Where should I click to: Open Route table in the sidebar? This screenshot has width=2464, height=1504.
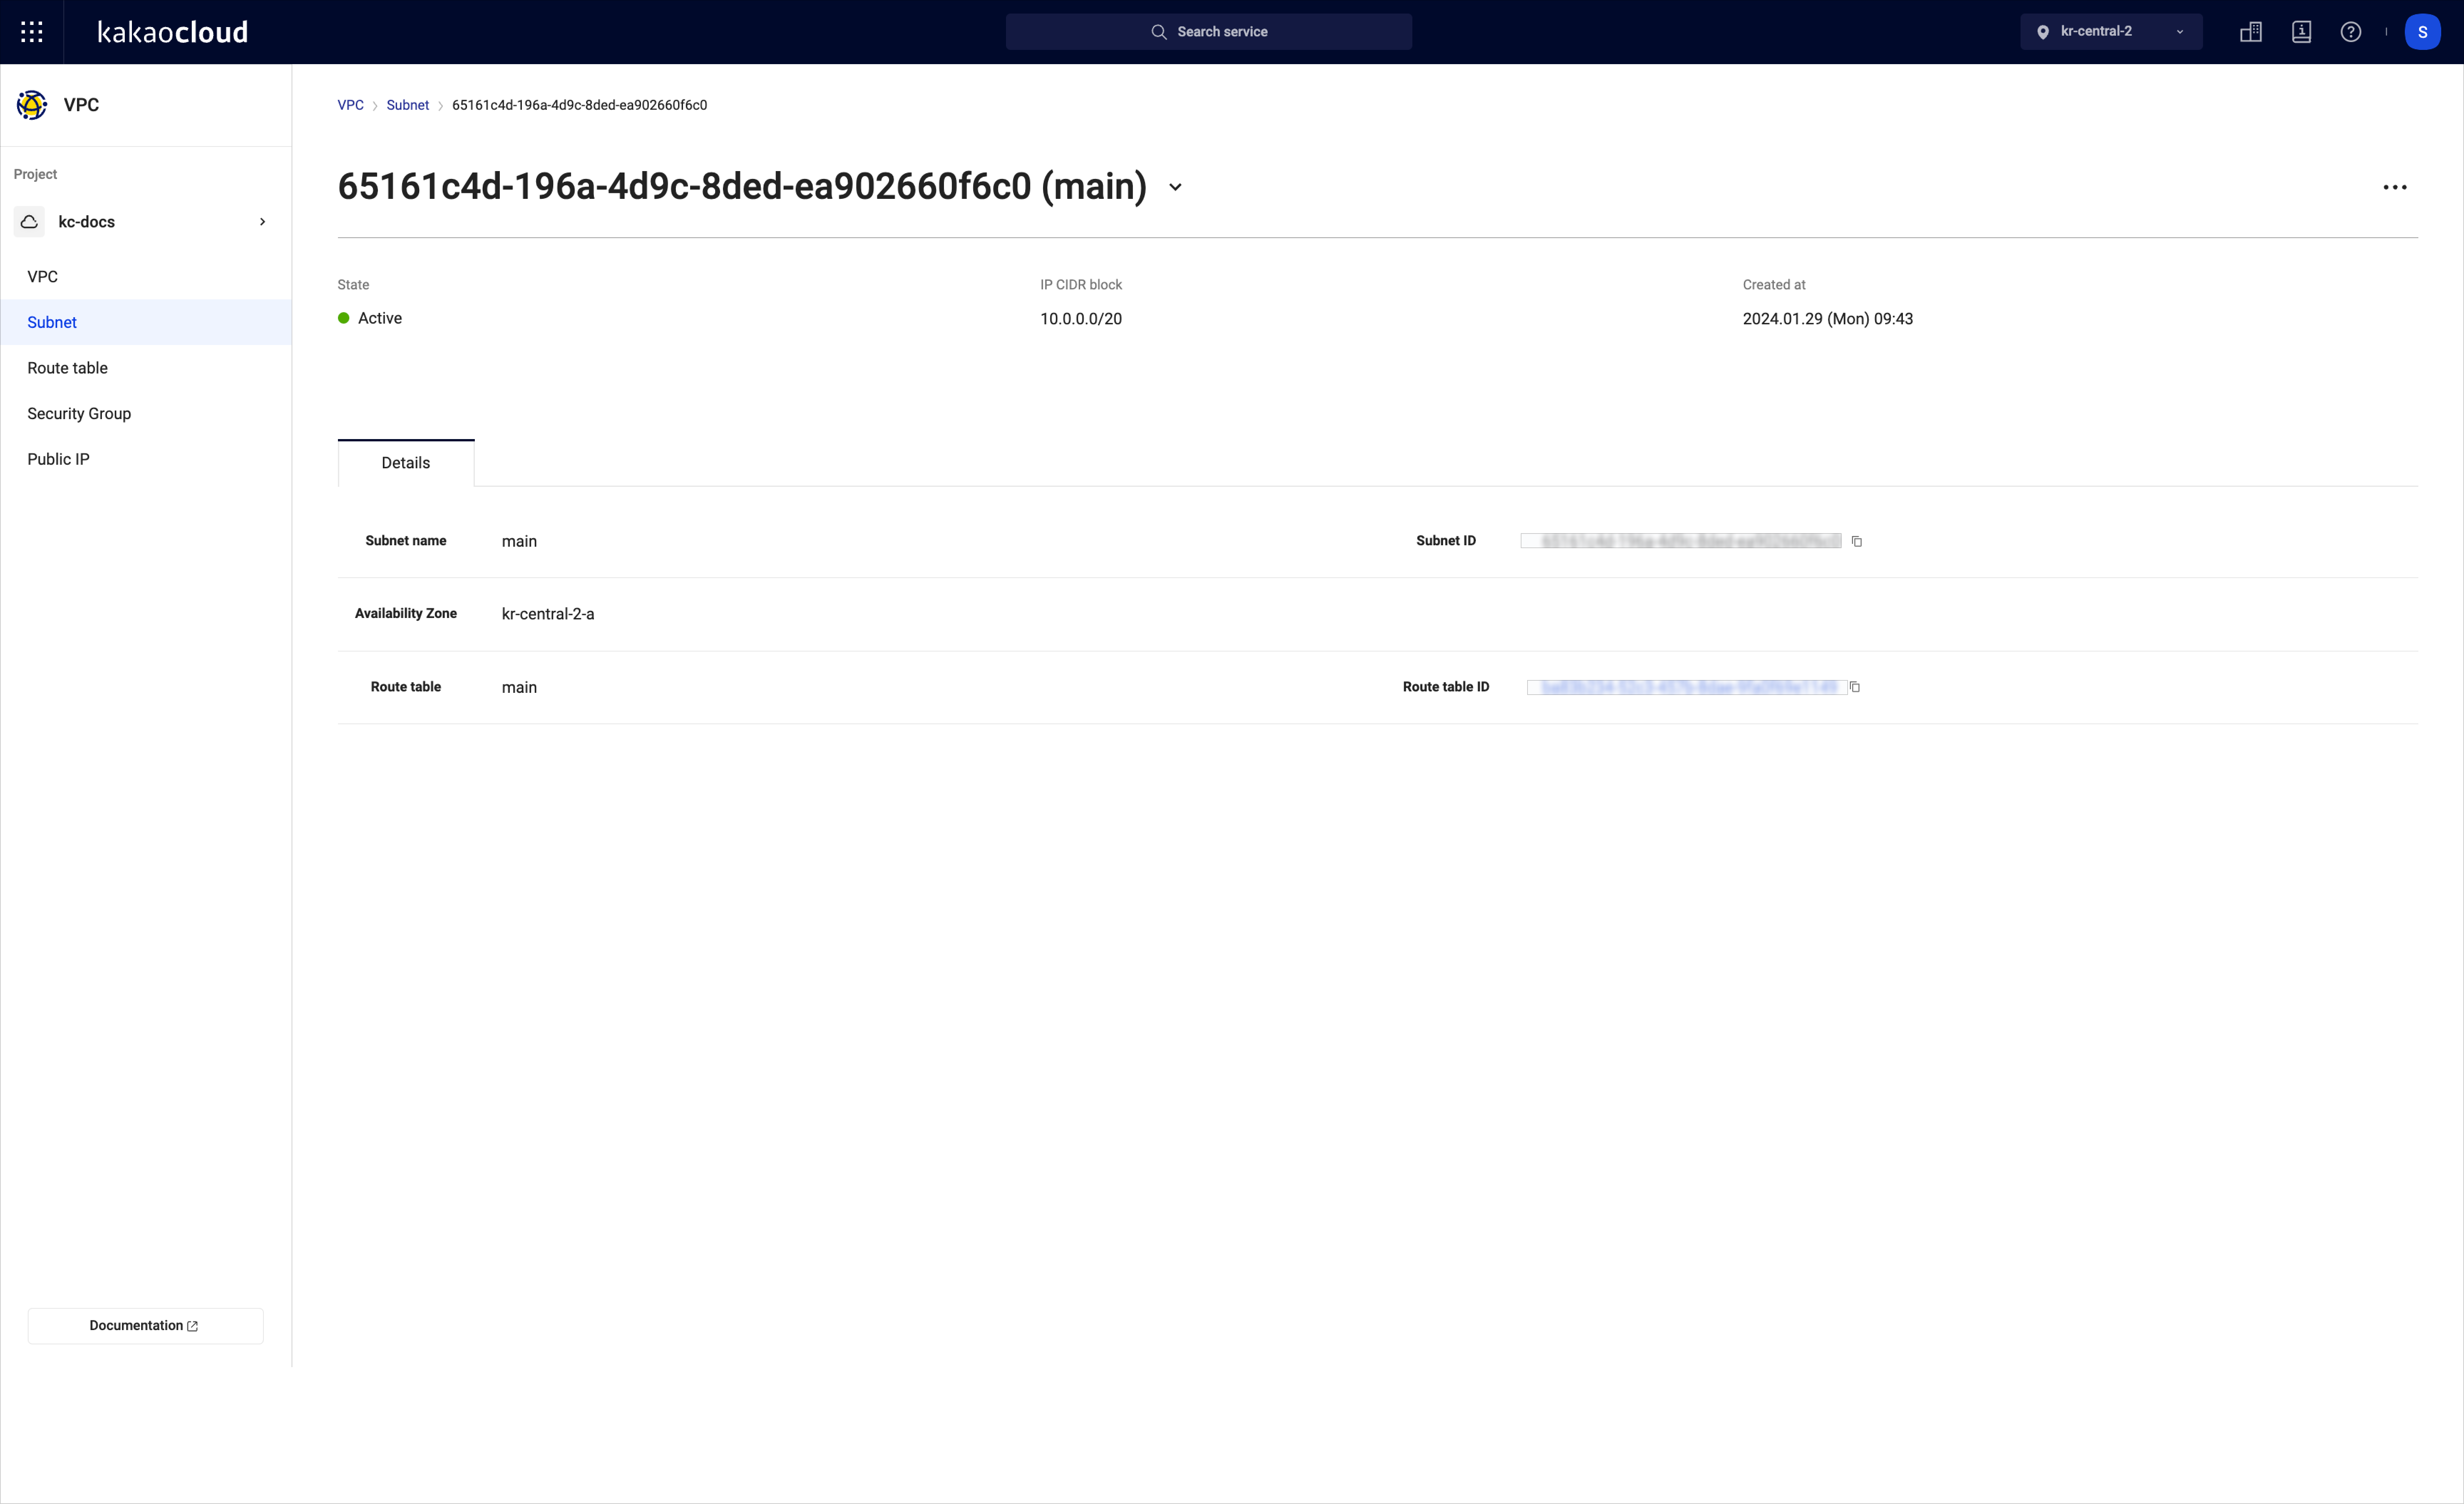point(146,368)
